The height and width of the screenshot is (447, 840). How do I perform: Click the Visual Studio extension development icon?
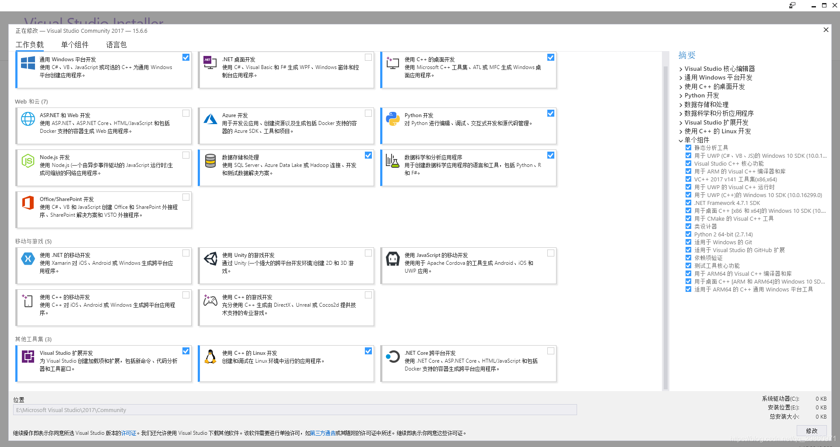tap(28, 357)
